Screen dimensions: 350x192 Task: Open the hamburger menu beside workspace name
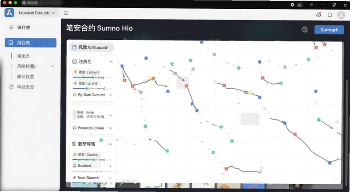66,13
